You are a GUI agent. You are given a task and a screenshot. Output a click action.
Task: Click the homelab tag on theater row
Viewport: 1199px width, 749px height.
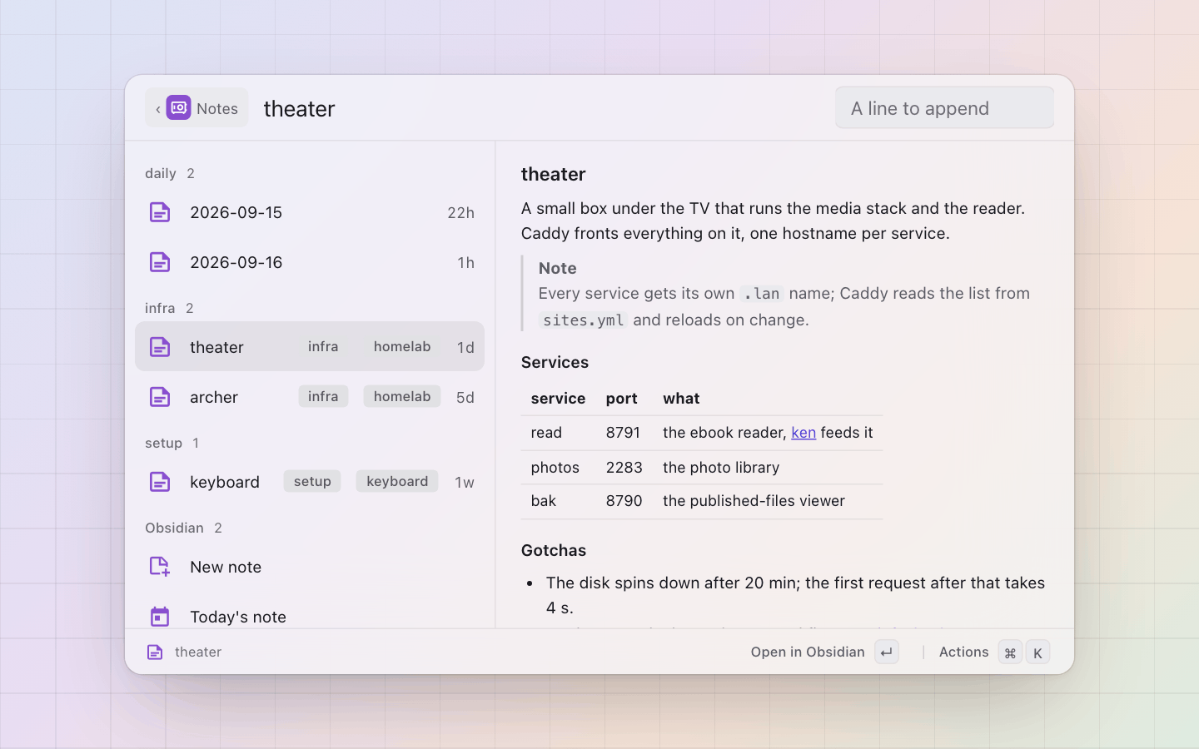click(402, 347)
